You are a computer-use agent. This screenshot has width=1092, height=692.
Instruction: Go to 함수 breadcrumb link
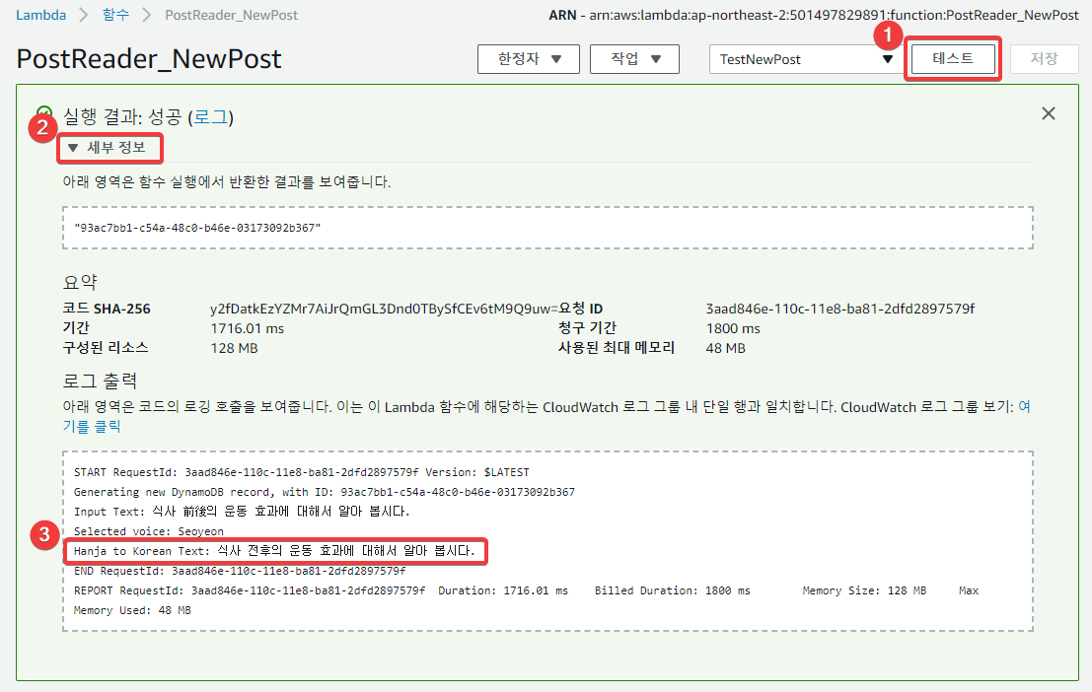pos(115,15)
